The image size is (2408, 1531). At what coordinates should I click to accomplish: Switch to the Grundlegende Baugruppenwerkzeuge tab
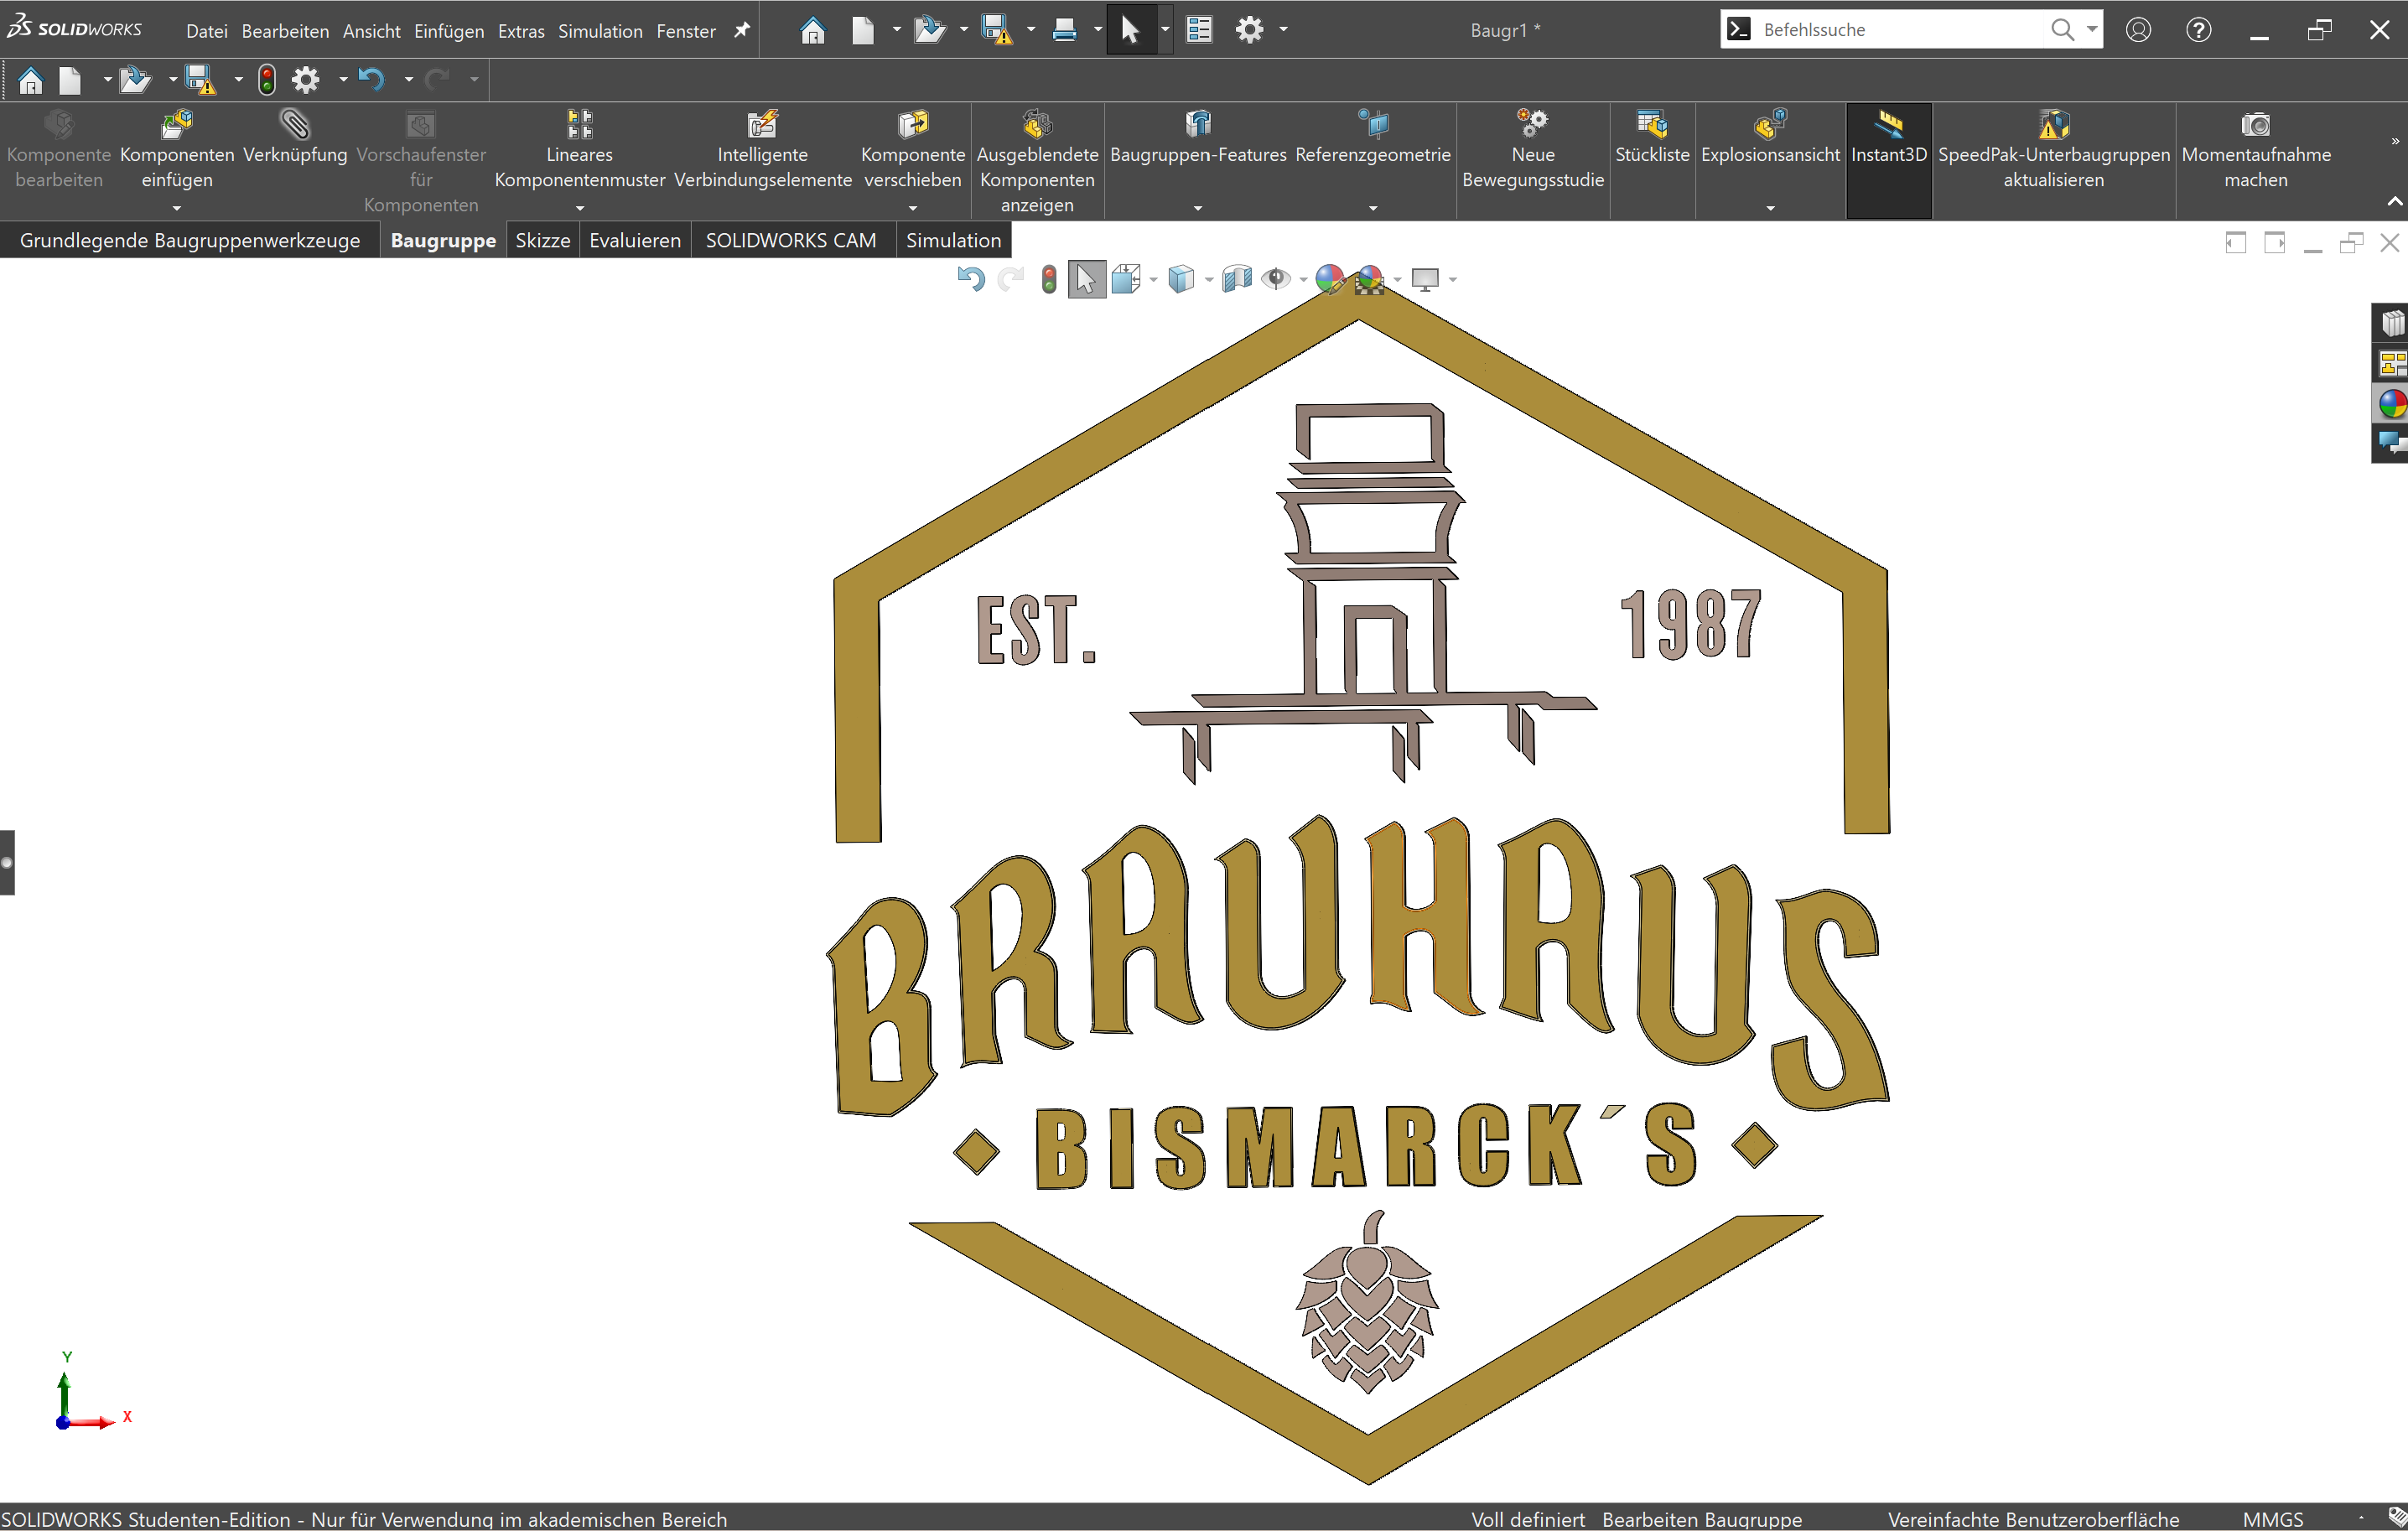point(190,240)
